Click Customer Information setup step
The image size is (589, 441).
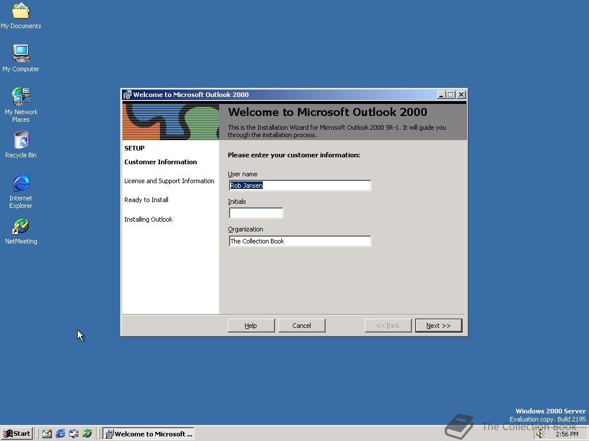(161, 162)
